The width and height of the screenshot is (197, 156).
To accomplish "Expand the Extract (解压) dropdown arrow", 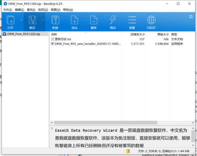I will click(43, 20).
